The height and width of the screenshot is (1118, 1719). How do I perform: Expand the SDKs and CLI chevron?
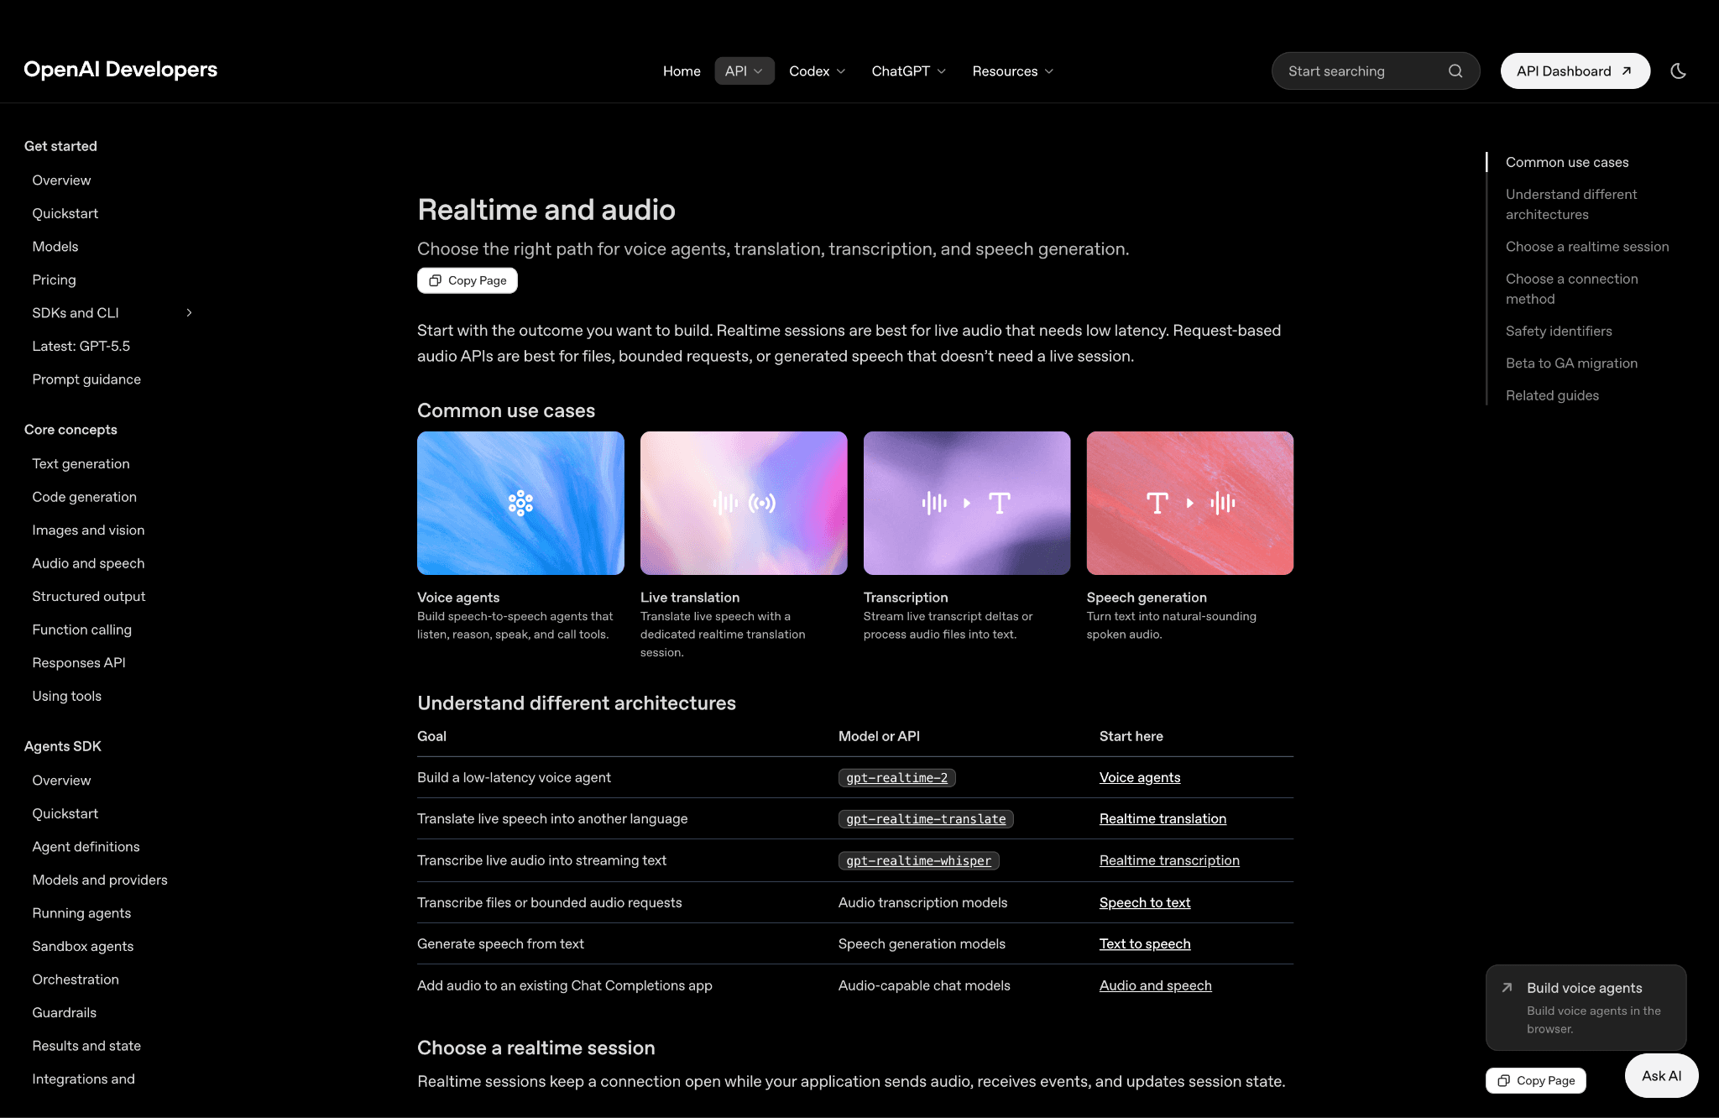click(189, 313)
